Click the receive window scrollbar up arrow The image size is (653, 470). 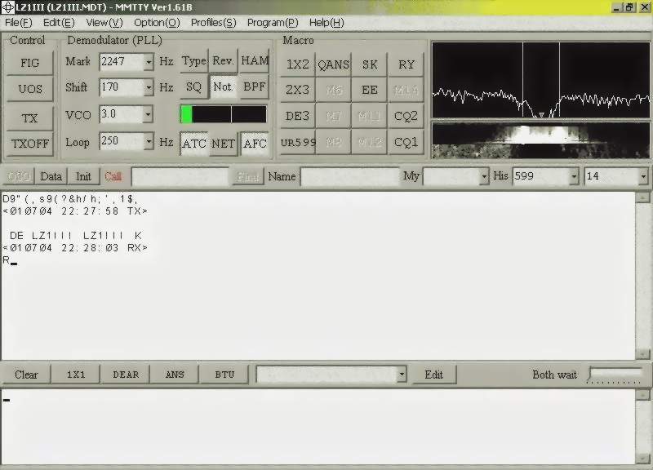tap(642, 197)
